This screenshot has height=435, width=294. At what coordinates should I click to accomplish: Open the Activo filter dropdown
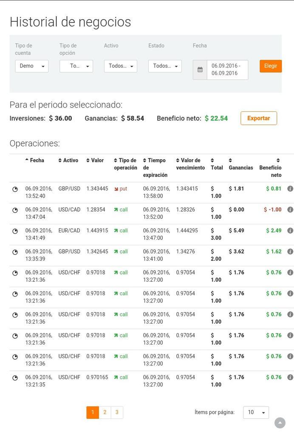click(120, 66)
